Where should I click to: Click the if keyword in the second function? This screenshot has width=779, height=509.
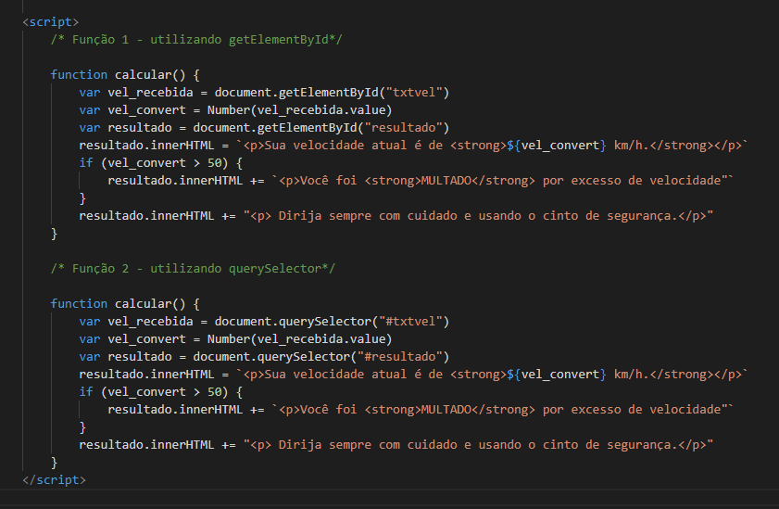tap(85, 392)
